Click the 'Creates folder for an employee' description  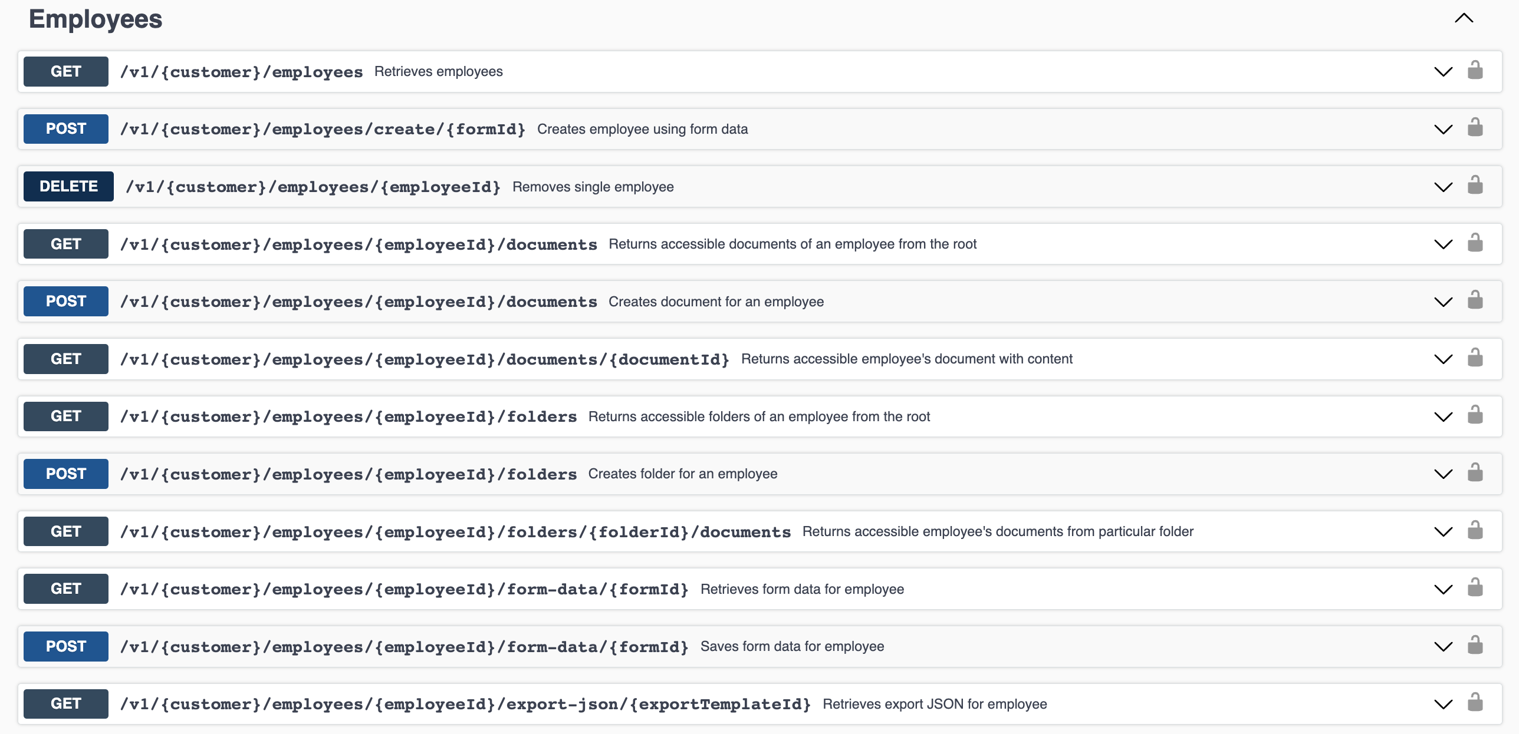[x=682, y=474]
